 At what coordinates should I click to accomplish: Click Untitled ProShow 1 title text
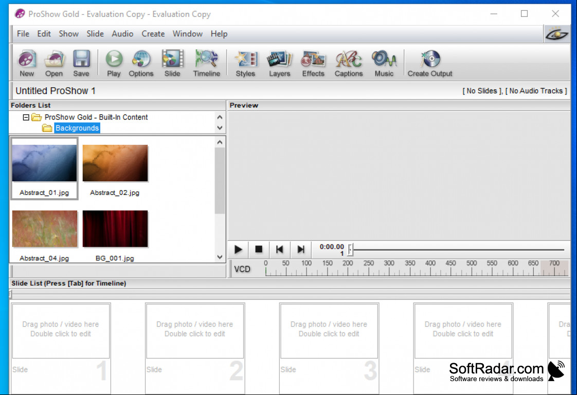pyautogui.click(x=56, y=91)
